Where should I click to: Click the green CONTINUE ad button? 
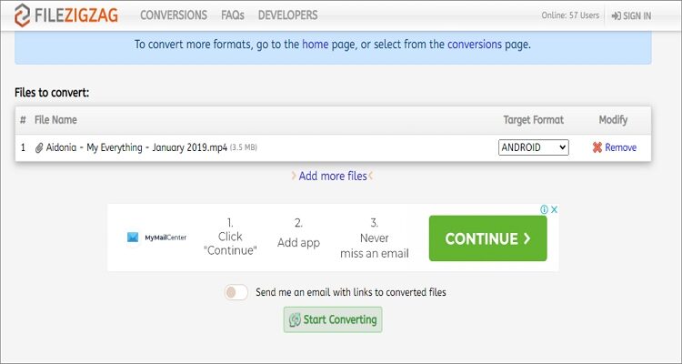pyautogui.click(x=487, y=238)
